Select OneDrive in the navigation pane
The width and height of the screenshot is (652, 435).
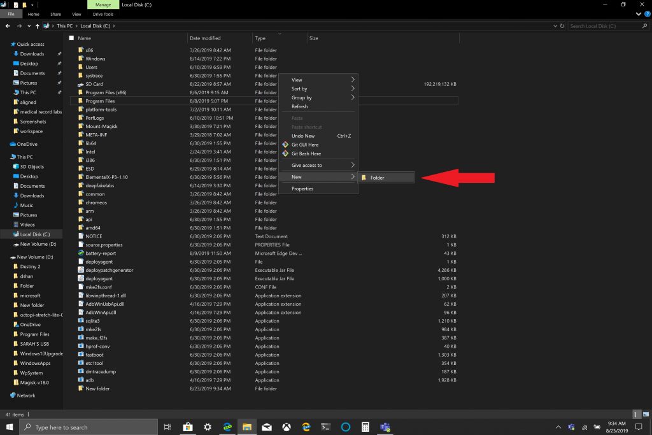point(27,144)
